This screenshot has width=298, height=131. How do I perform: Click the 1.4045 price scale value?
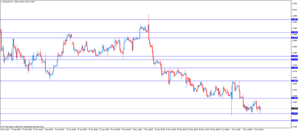click(x=294, y=3)
